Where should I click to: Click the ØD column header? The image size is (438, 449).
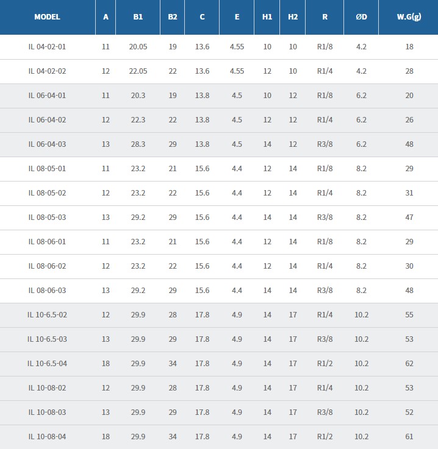(361, 17)
